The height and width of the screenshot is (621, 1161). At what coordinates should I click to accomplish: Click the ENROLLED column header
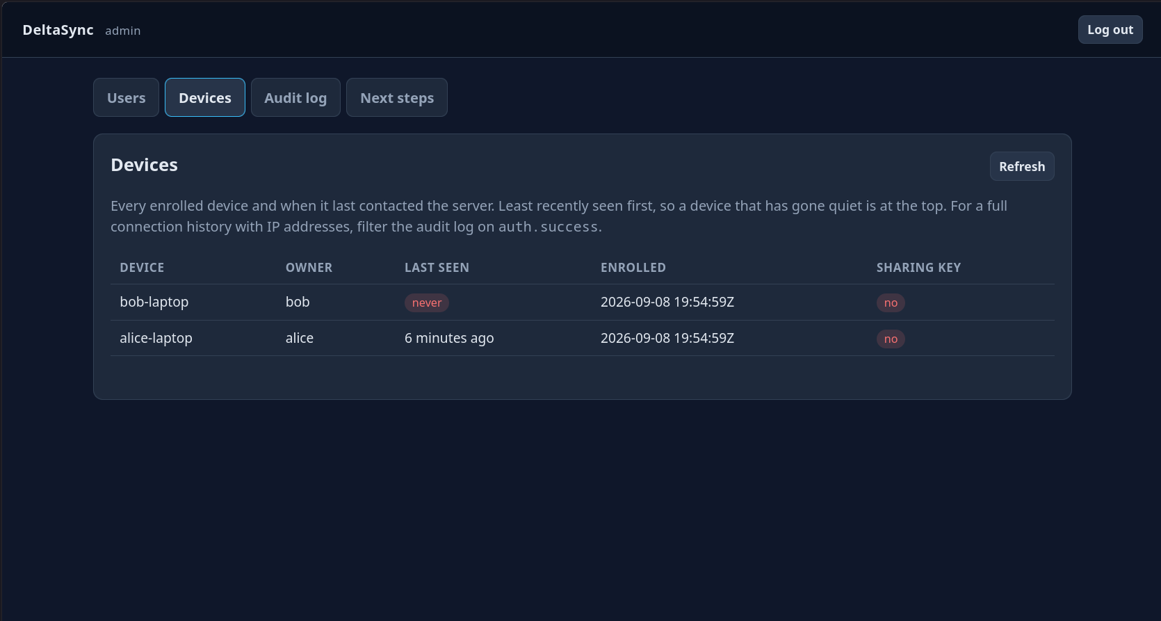pos(633,268)
